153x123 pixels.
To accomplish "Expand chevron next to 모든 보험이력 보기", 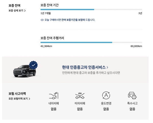I will 29,99.
